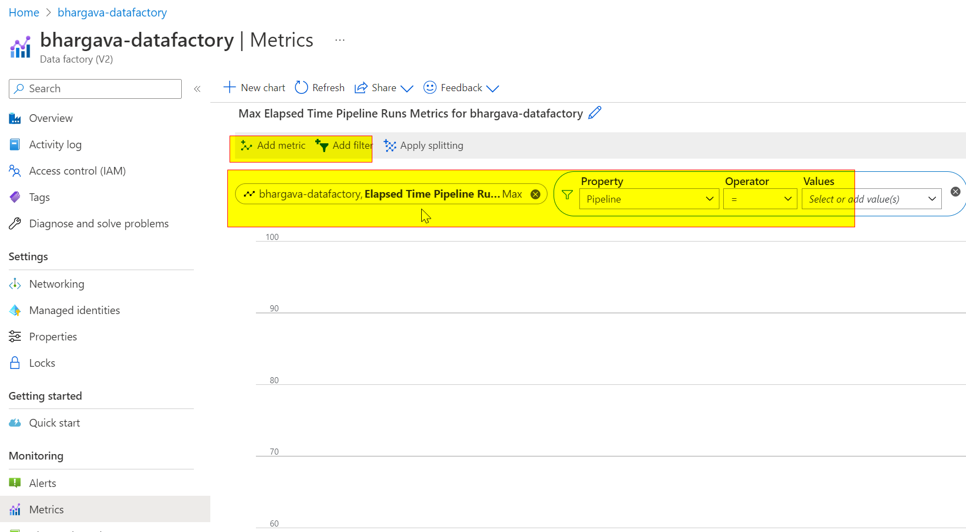Refresh the metrics chart
Viewport: 966px width, 532px height.
[x=320, y=88]
